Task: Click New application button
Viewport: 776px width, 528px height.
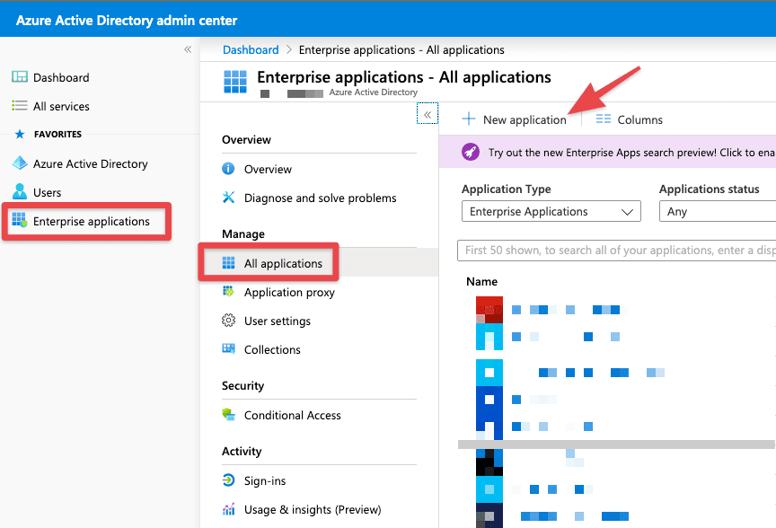Action: click(515, 119)
